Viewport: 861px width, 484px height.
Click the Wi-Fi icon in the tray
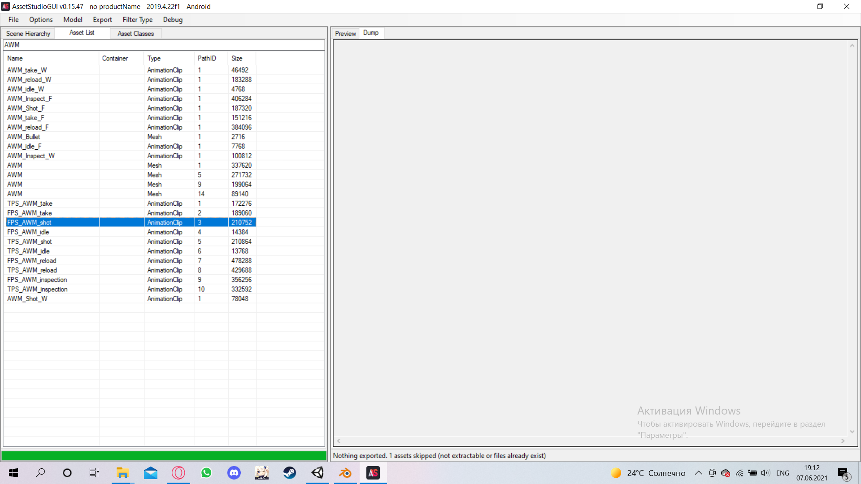click(739, 473)
